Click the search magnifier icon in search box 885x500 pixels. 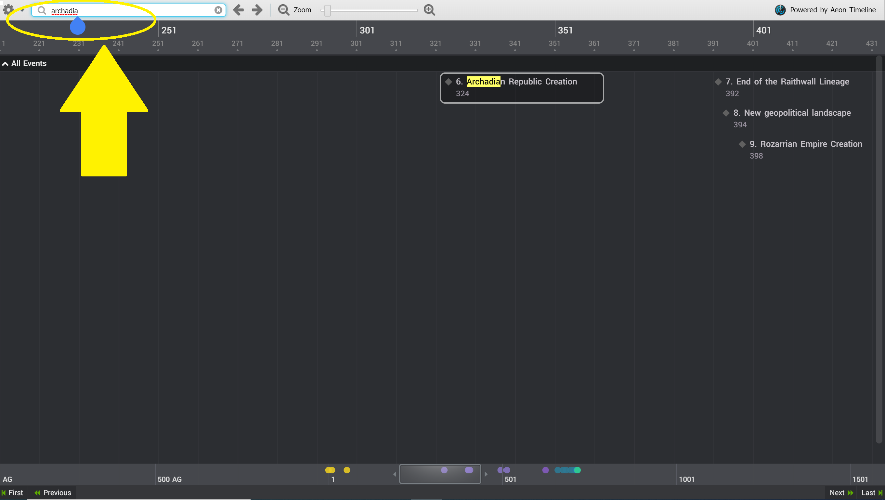tap(42, 10)
